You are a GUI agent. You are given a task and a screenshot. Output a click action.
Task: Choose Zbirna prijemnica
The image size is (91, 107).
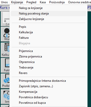[48, 56]
